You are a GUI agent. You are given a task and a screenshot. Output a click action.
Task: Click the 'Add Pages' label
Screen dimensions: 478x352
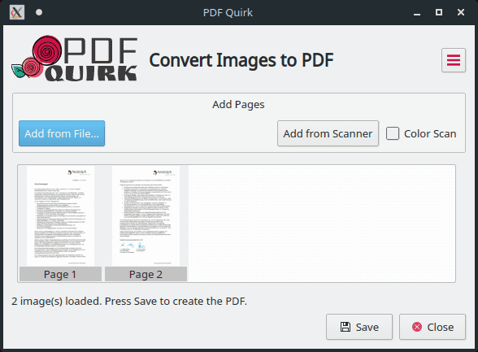(238, 105)
